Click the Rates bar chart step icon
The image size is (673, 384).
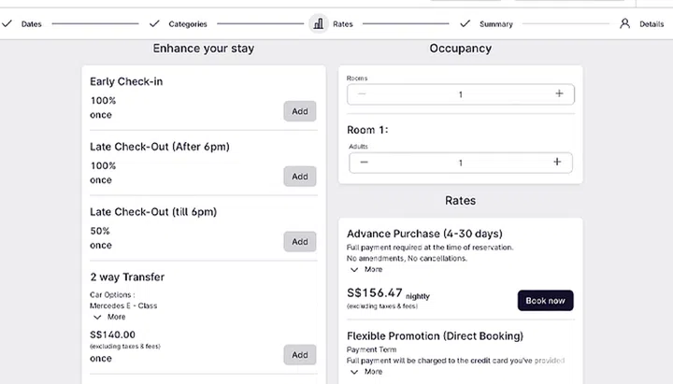point(319,23)
